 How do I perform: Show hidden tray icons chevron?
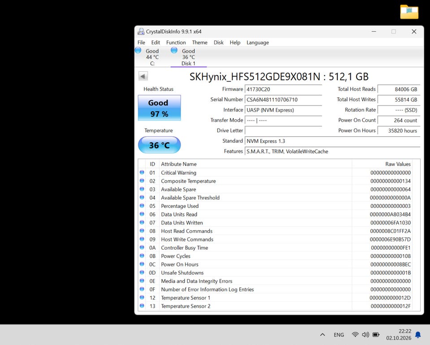(x=322, y=335)
